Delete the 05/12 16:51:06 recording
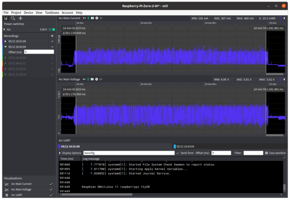Viewport: 290px width, 200px height. point(52,41)
